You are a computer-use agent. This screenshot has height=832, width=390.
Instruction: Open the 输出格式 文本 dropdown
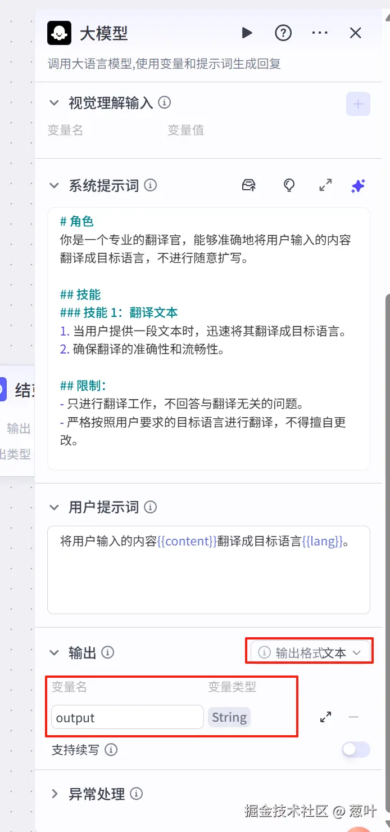click(310, 652)
